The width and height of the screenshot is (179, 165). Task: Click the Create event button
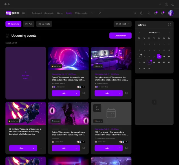[x=120, y=36]
